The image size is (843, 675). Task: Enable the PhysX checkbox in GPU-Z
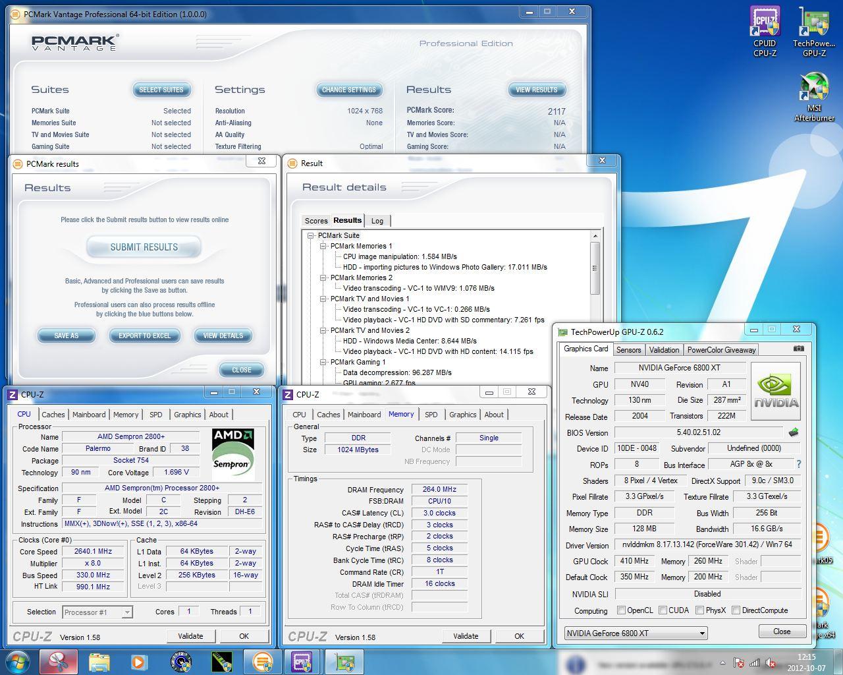pyautogui.click(x=699, y=610)
